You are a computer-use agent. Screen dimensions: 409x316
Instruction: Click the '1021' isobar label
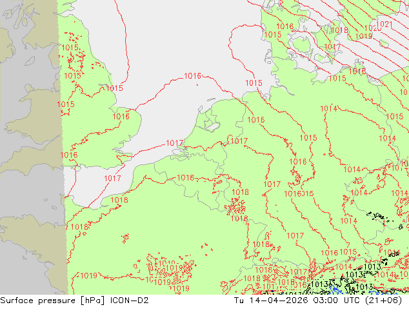(384, 25)
